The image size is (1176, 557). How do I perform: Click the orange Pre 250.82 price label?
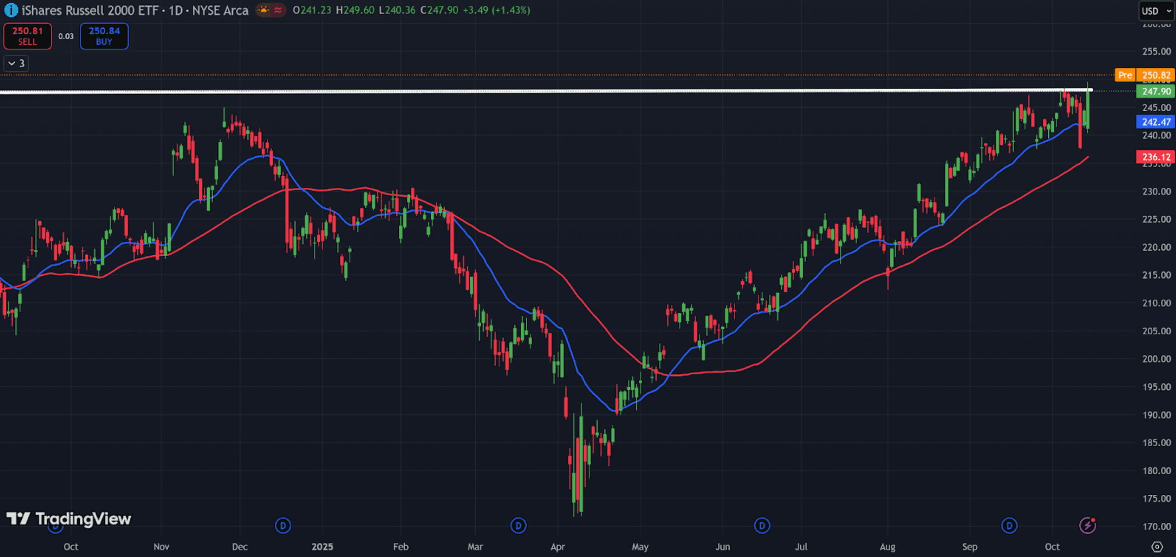(1144, 75)
